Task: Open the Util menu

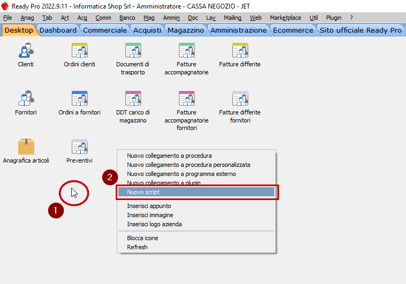Action: coord(313,18)
